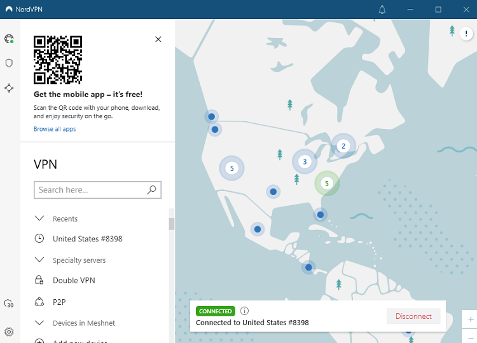Open the VPN globe tab in sidebar
Image resolution: width=477 pixels, height=343 pixels.
[9, 39]
